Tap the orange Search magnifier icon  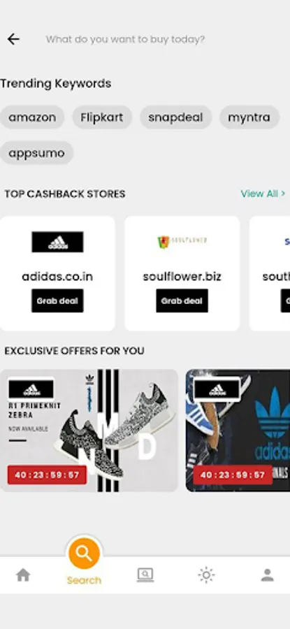click(84, 554)
